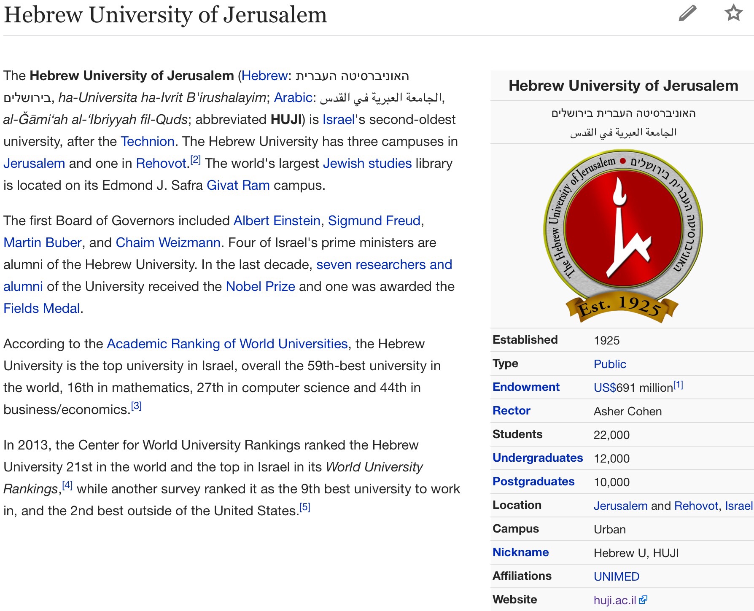Open citation [1] next to endowment
Screen dimensions: 754x611
pyautogui.click(x=678, y=385)
